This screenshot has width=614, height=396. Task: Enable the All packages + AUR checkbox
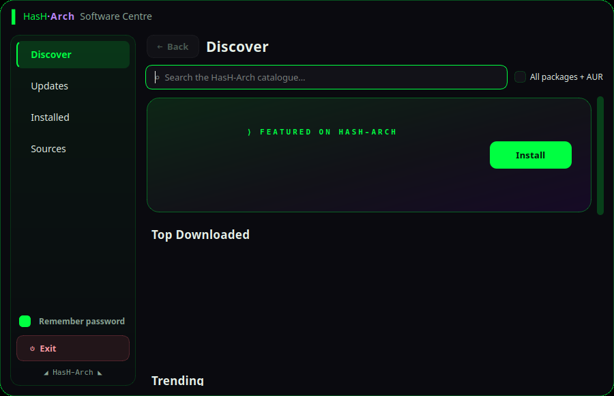click(x=520, y=77)
